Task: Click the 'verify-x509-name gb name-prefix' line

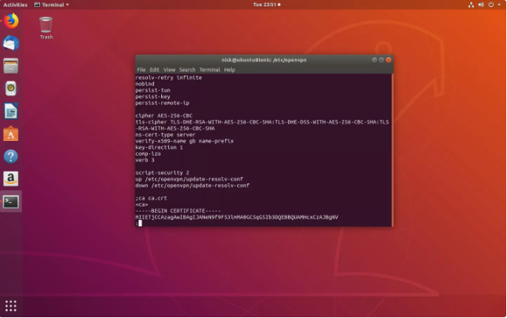Action: tap(185, 141)
